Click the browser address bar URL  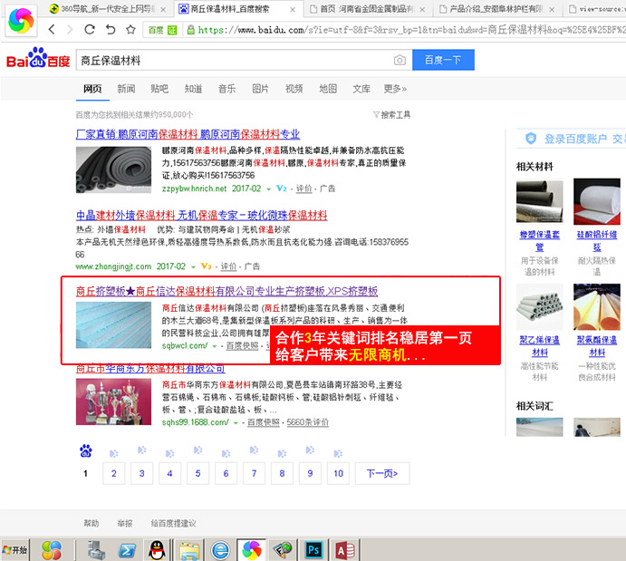[410, 30]
